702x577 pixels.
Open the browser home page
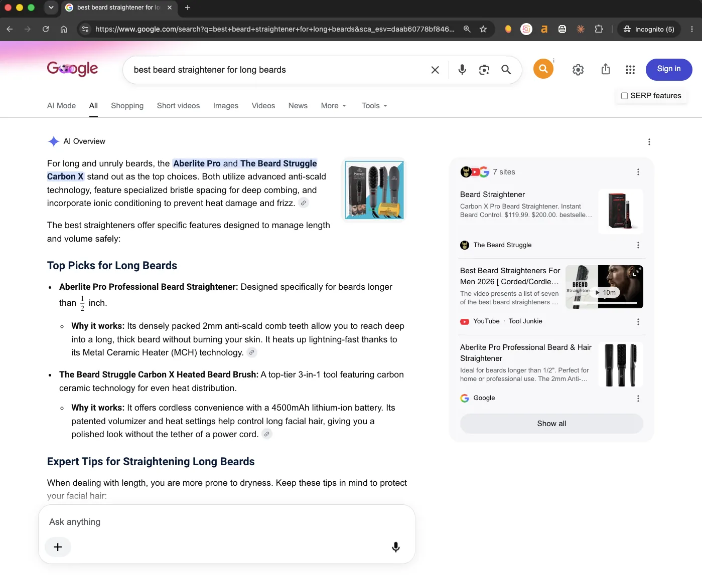[x=64, y=29]
